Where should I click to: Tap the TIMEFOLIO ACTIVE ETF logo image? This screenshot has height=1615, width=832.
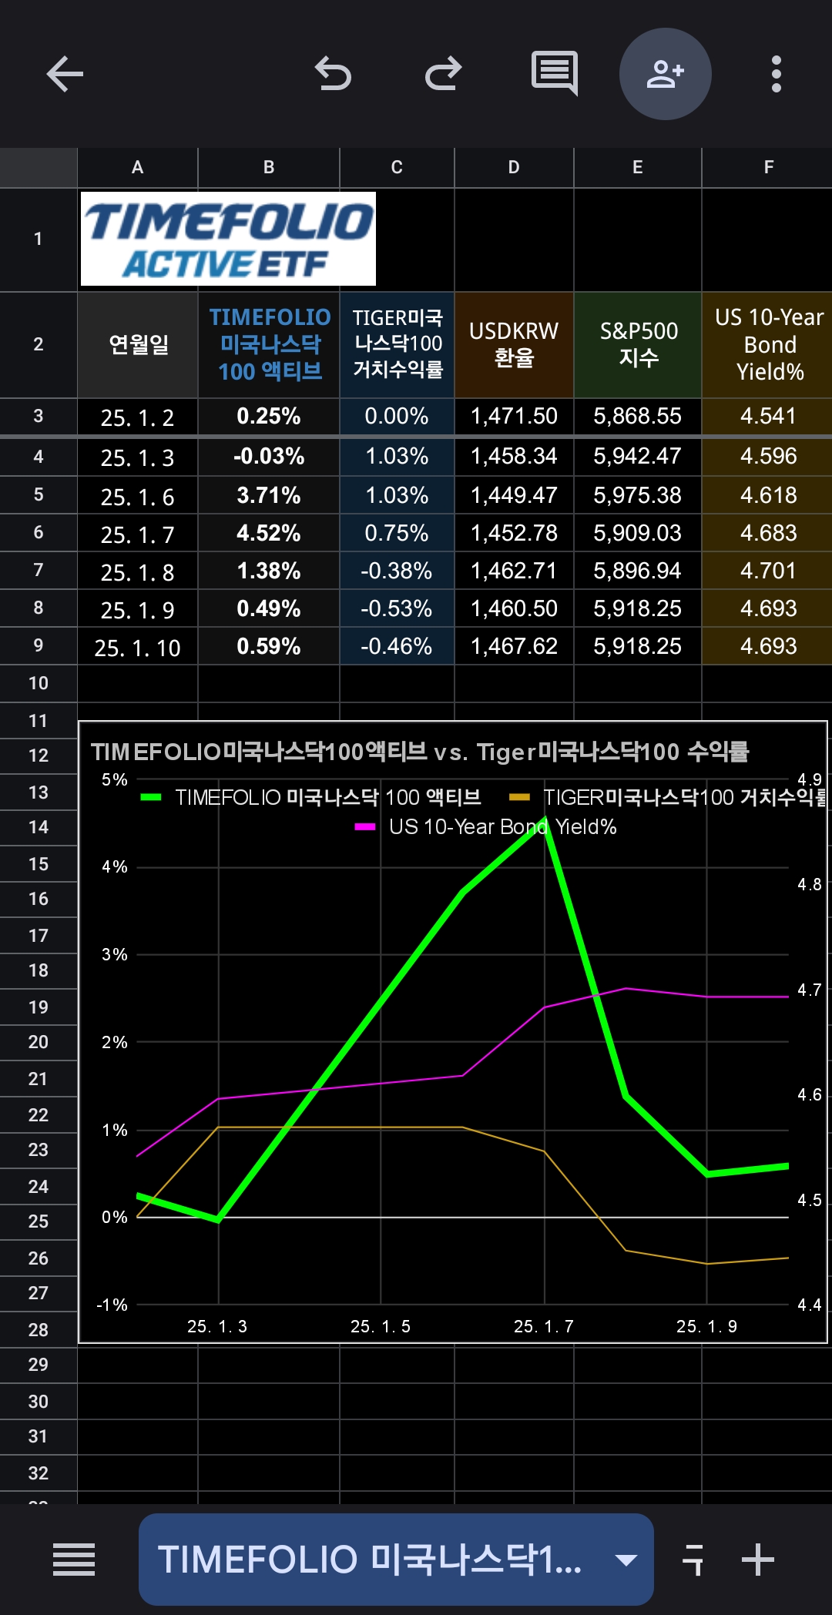(228, 239)
